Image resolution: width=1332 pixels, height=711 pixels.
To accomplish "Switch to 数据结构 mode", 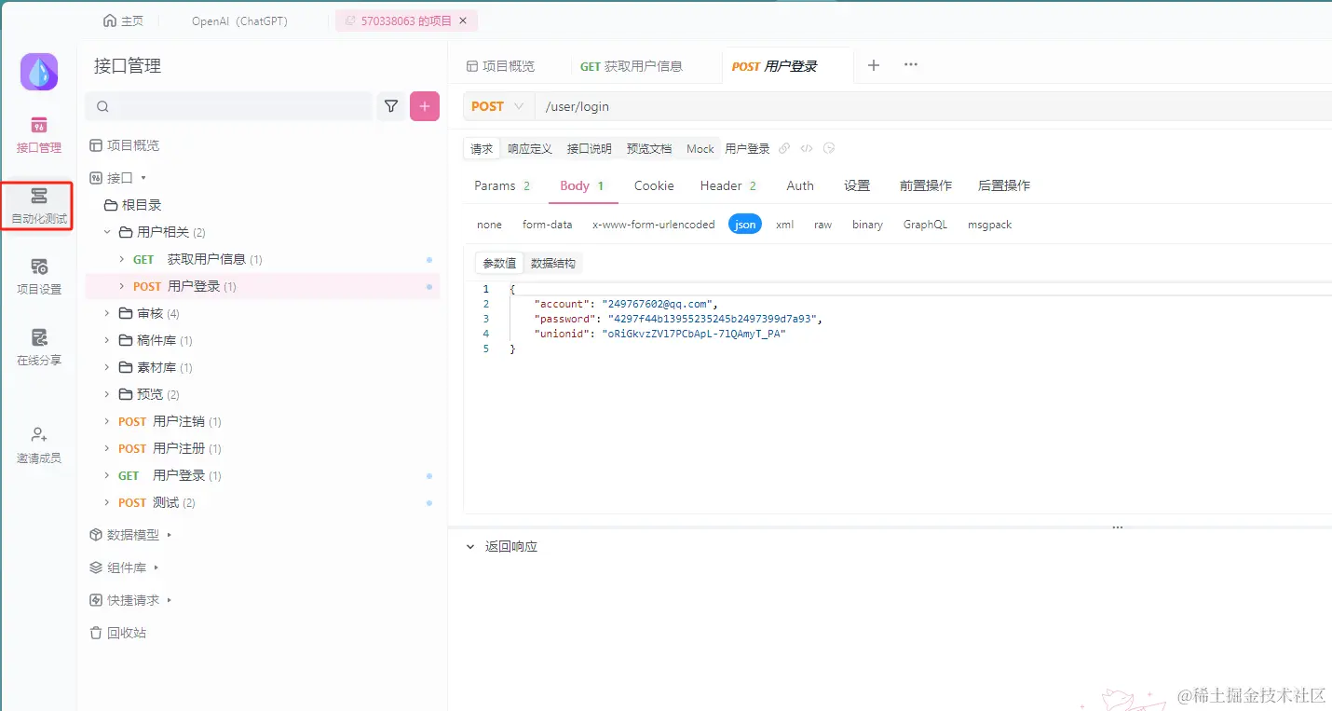I will coord(553,264).
